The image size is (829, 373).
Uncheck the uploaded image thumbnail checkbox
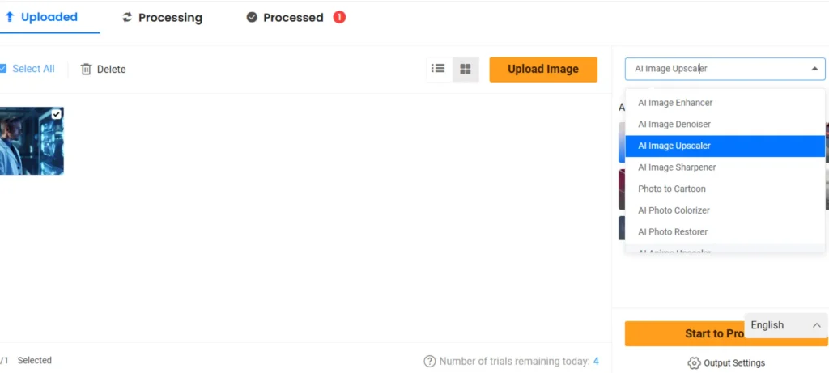(57, 114)
